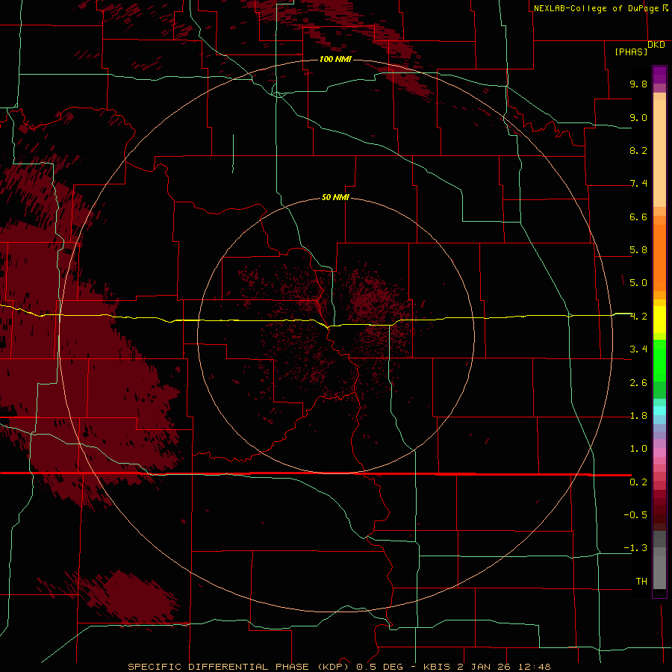Pick the bright green band on color scale
Image resolution: width=672 pixels, height=672 pixels.
tap(659, 360)
